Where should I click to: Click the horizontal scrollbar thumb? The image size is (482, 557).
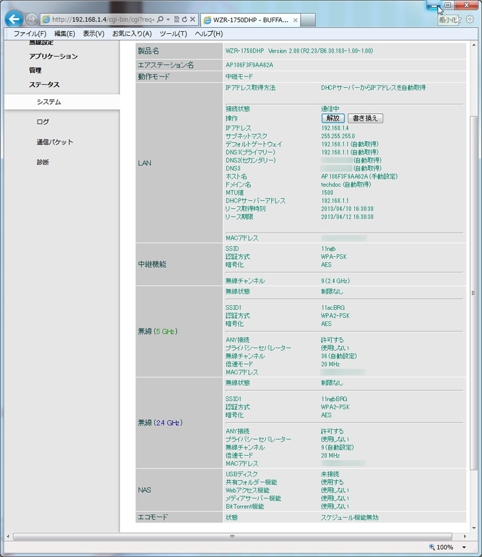(x=232, y=536)
